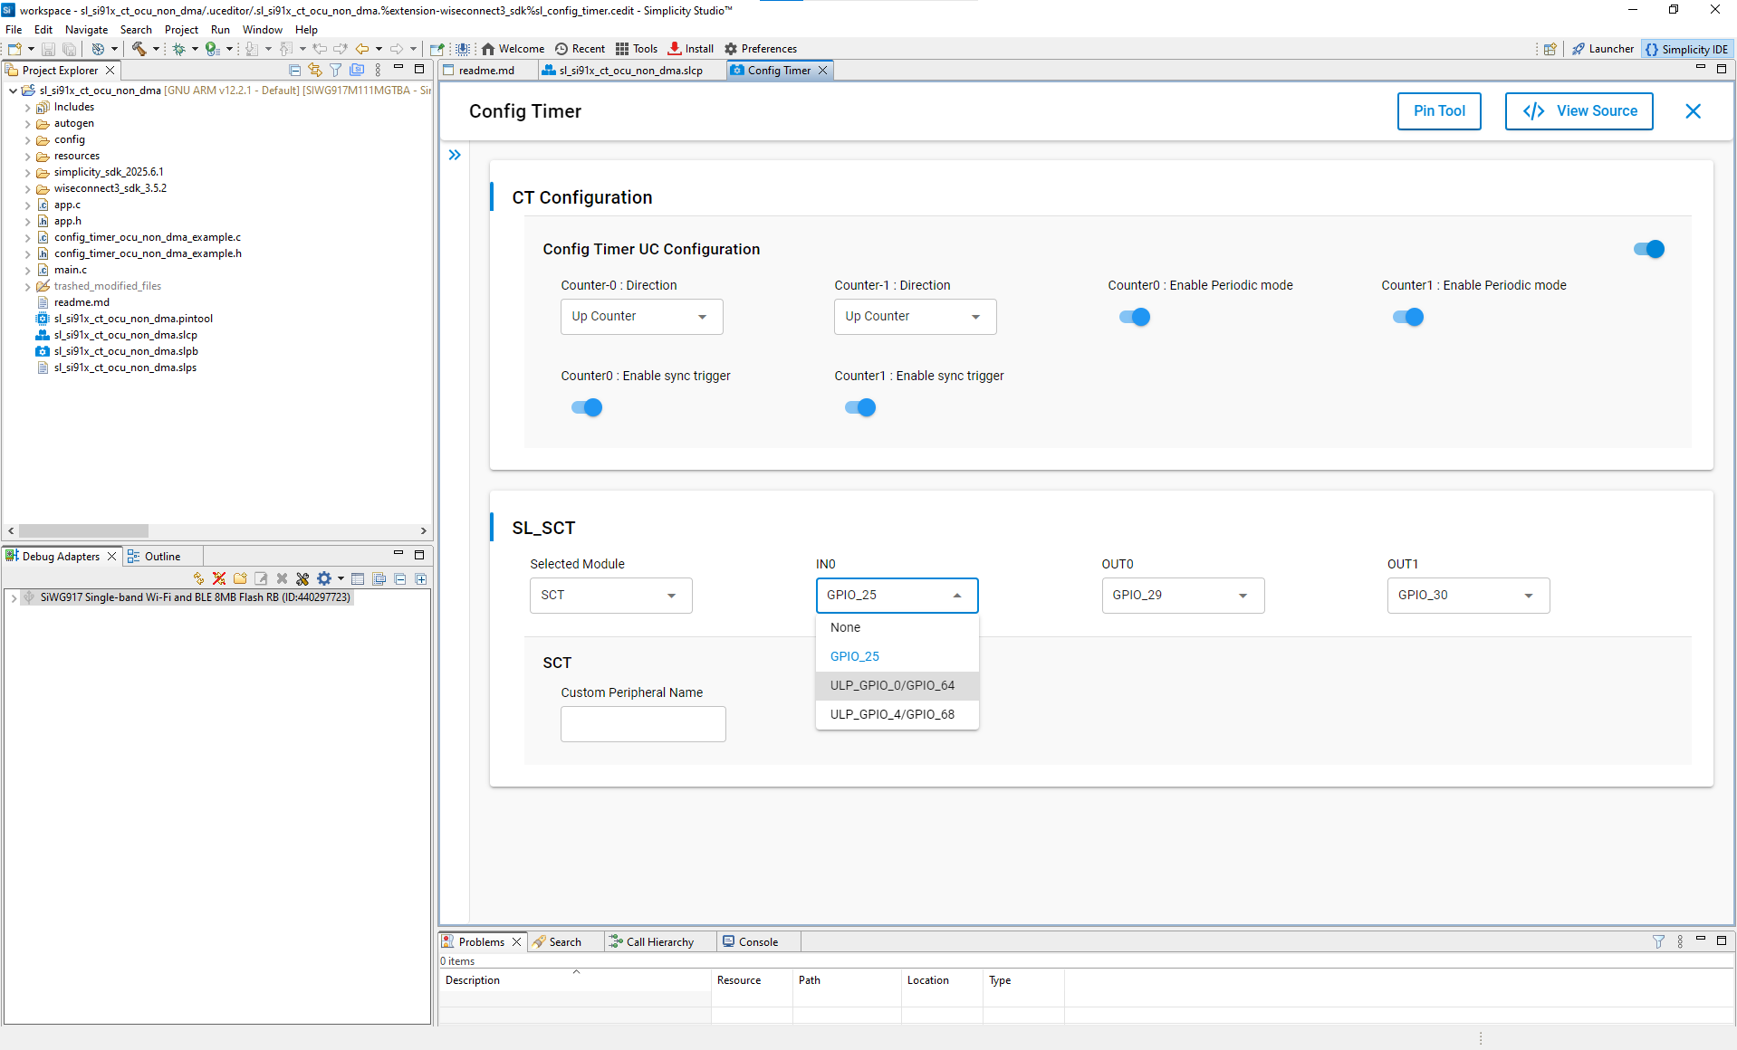Run the application with the green play icon

pos(211,49)
